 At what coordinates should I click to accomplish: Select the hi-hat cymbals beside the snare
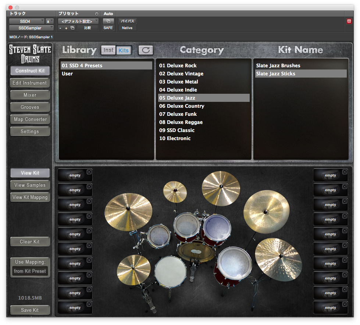(134, 270)
